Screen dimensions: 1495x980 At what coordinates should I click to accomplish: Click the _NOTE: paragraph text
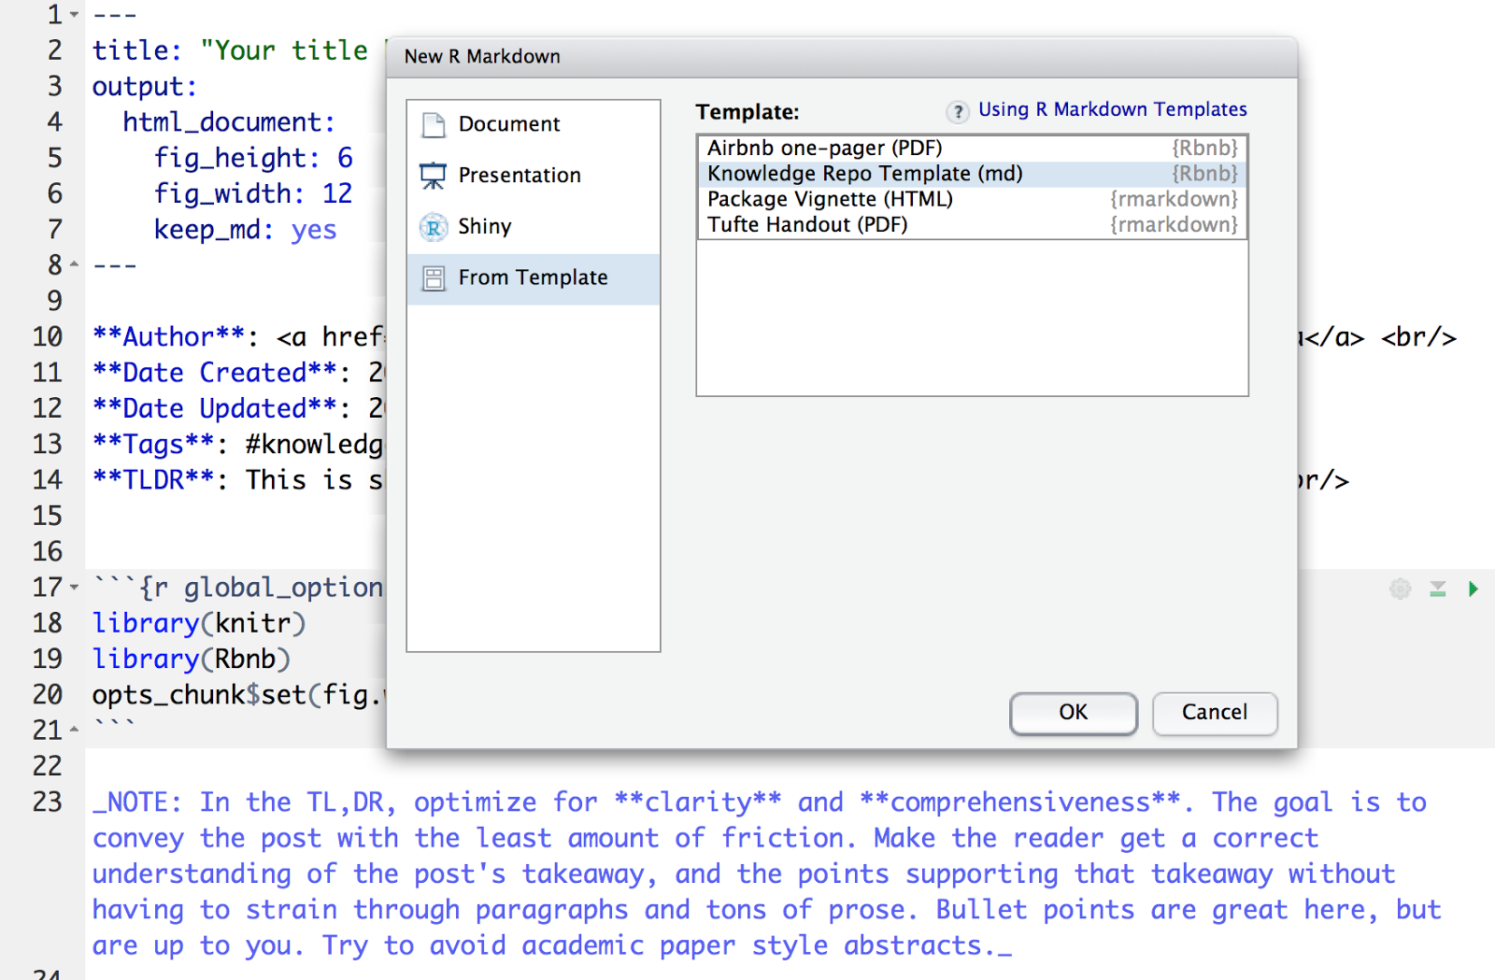pos(766,873)
